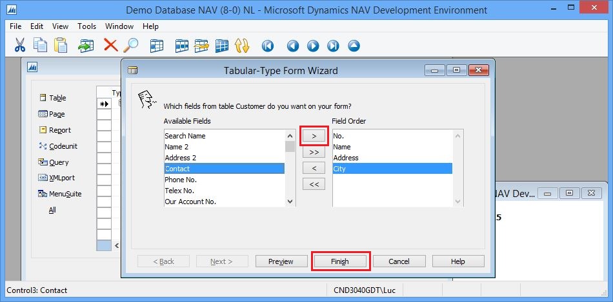Select Table in Object Designer
Image resolution: width=613 pixels, height=302 pixels.
tap(53, 98)
